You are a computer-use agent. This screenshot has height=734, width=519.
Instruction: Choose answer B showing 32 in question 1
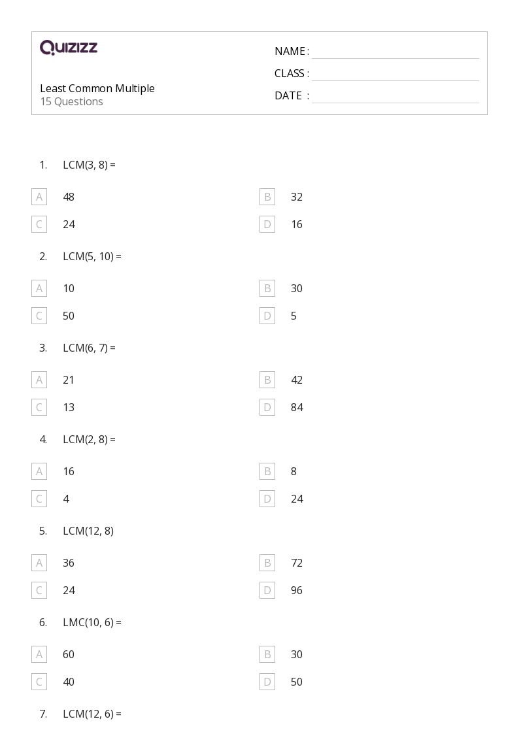tap(267, 197)
